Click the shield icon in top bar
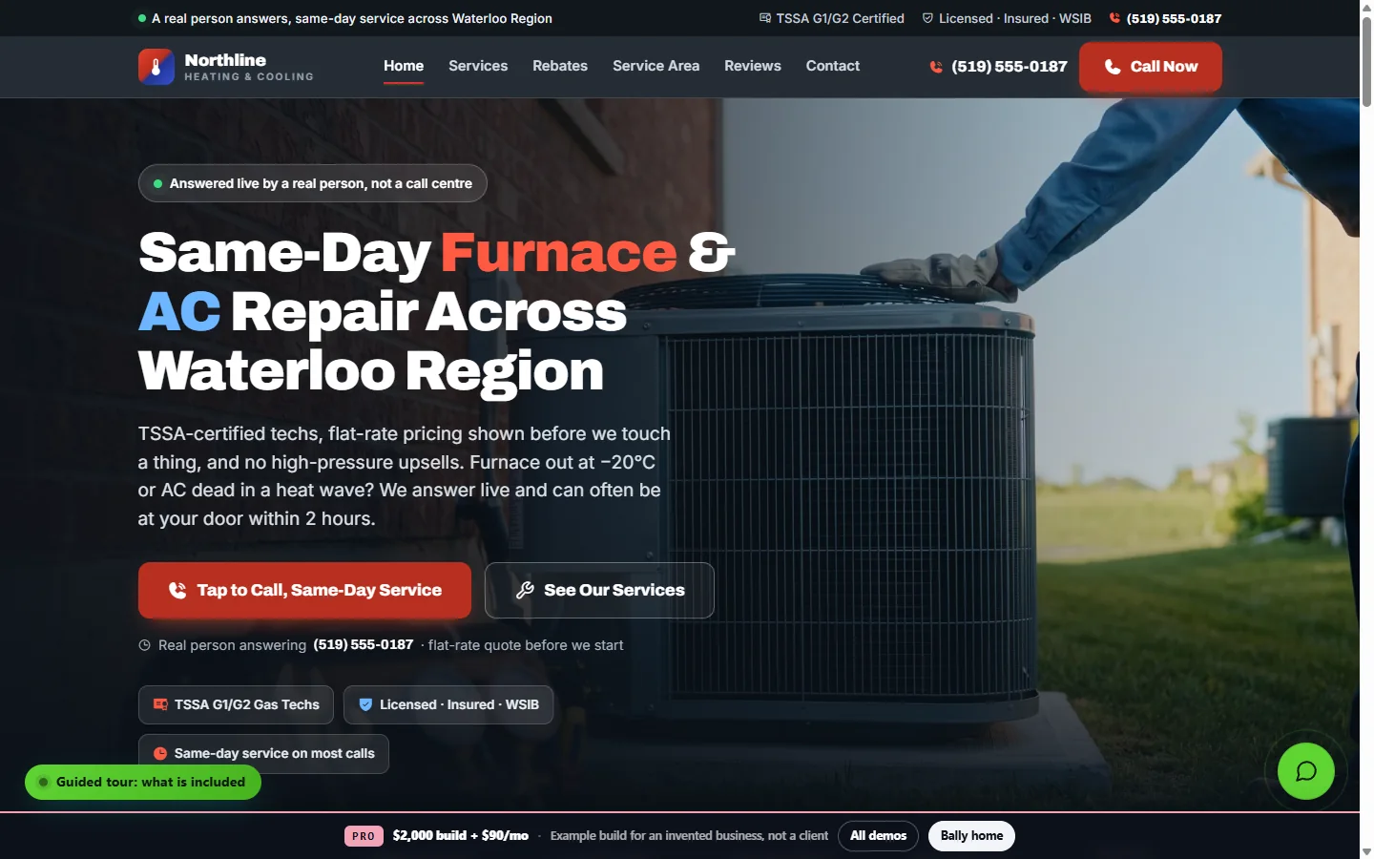 [927, 18]
